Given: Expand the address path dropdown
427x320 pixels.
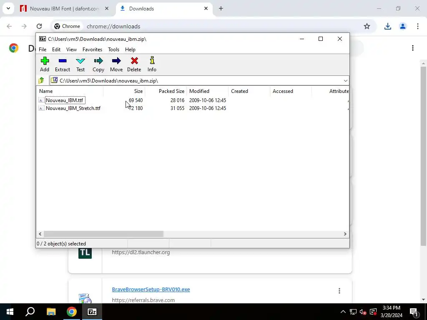Looking at the screenshot, I should tap(345, 81).
